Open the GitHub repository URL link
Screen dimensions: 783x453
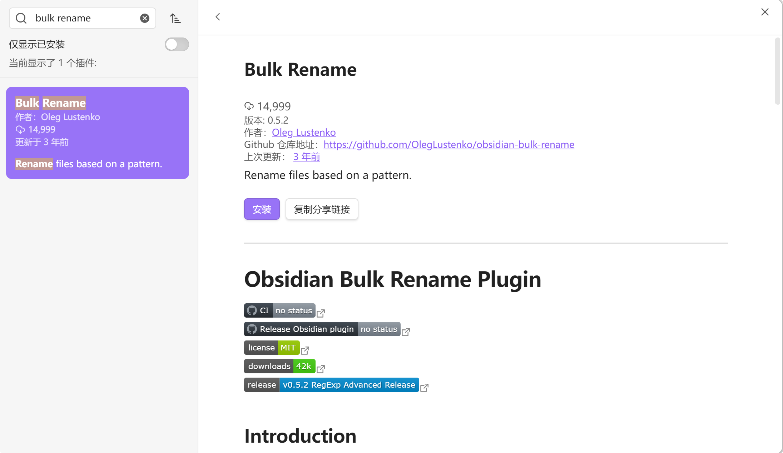pyautogui.click(x=449, y=145)
